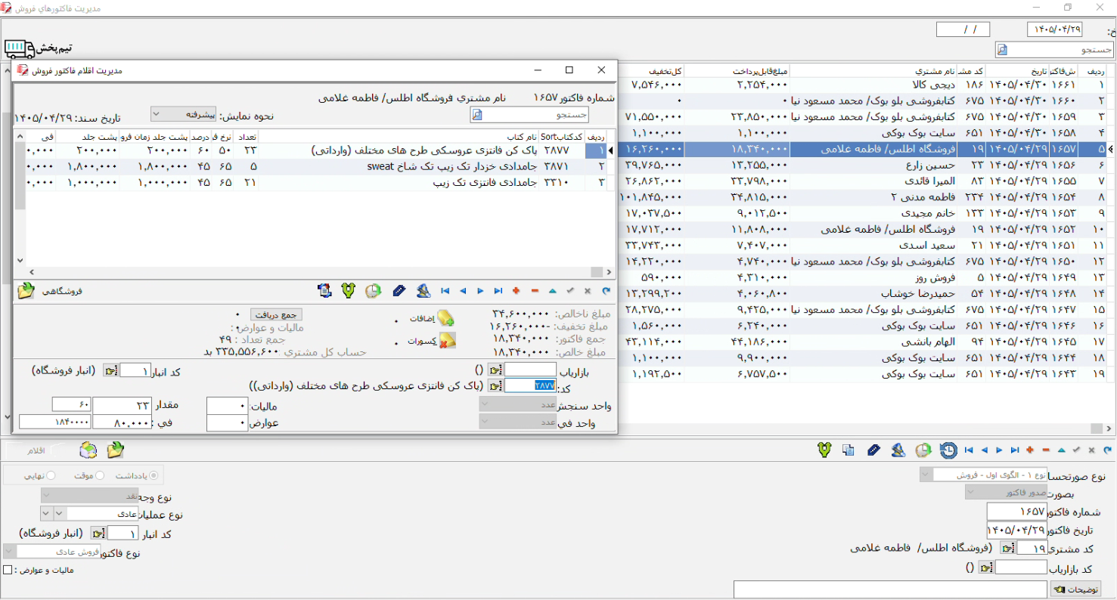Click the جمع دریافت button
1117x600 pixels.
pyautogui.click(x=277, y=314)
